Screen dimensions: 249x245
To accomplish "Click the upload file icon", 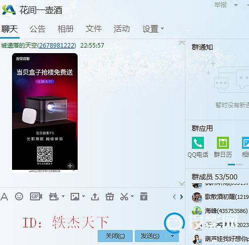I will click(x=95, y=196).
